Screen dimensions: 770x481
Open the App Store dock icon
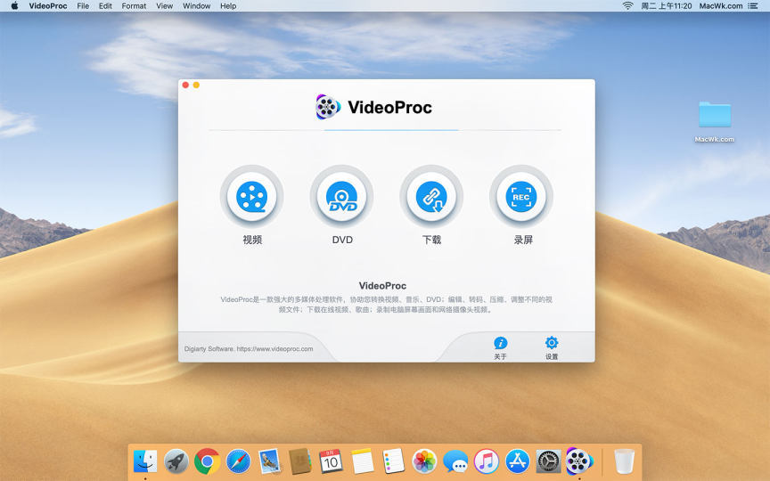coord(518,461)
